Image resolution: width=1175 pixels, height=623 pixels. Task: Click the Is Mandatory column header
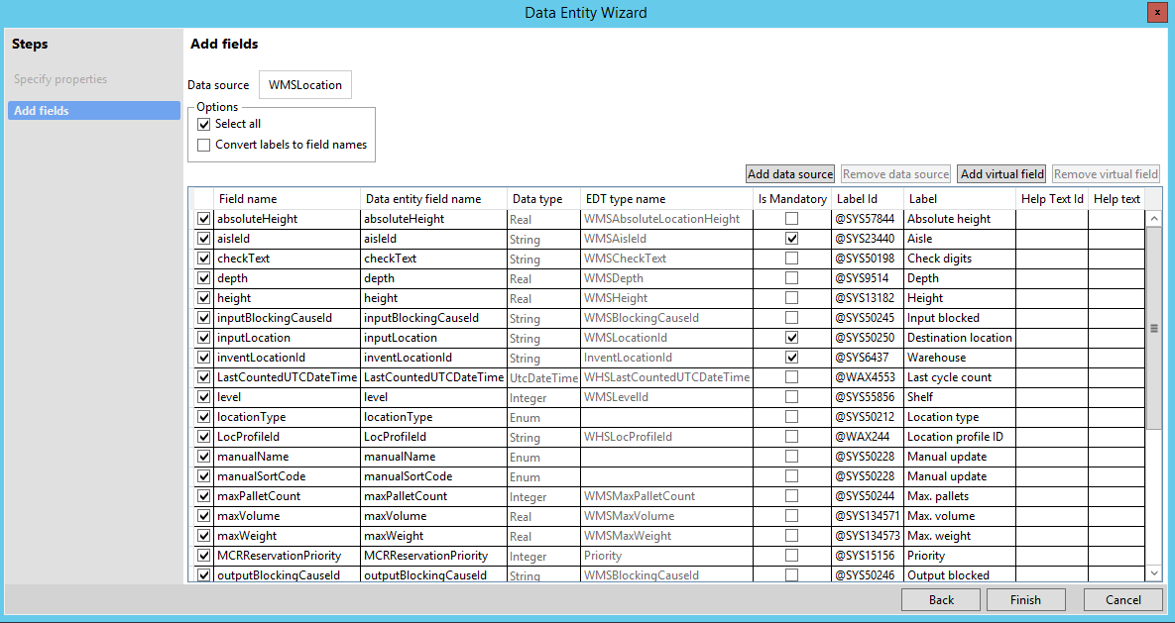coord(792,199)
